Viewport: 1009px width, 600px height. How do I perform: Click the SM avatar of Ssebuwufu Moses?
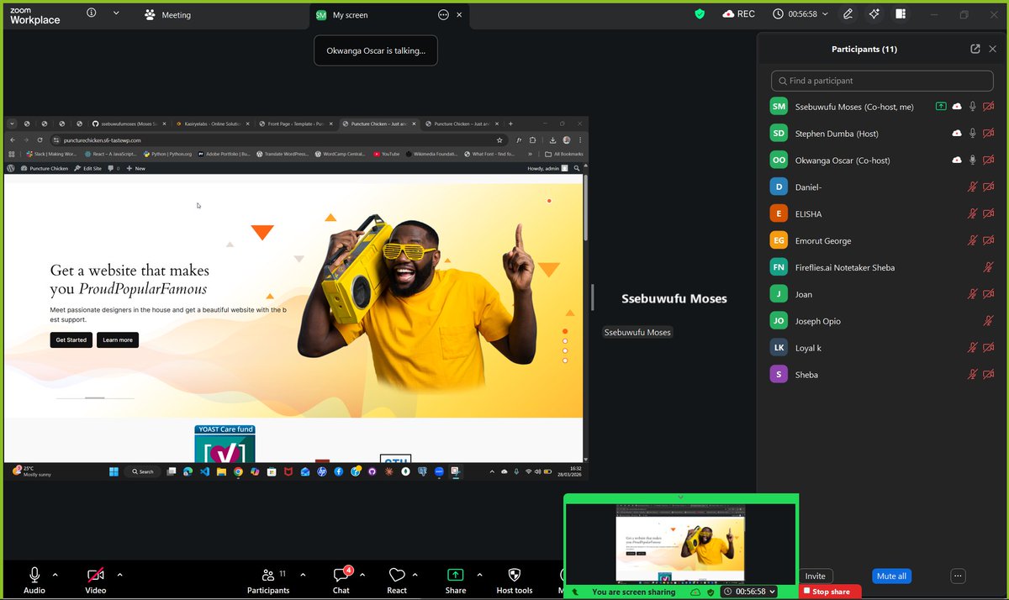tap(779, 107)
